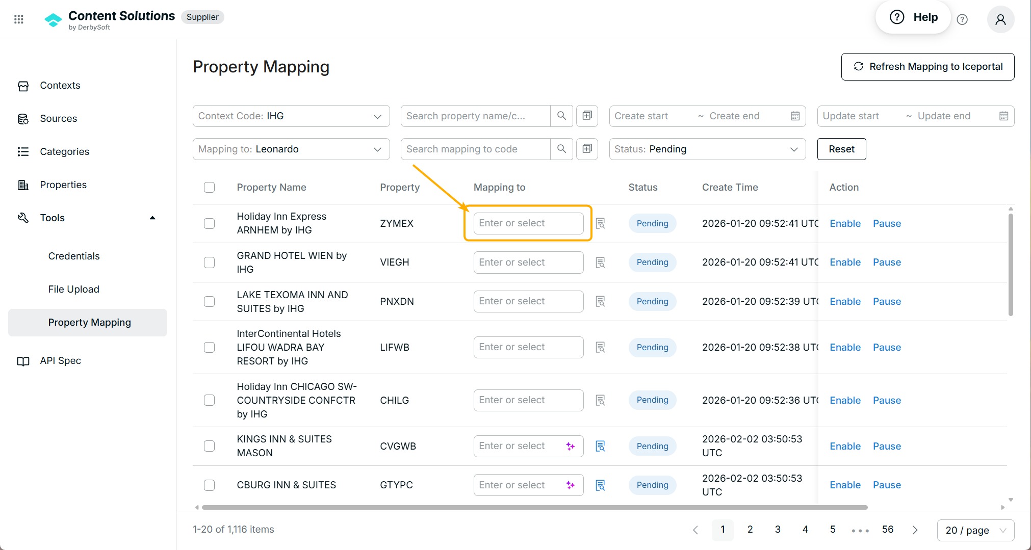The width and height of the screenshot is (1031, 550).
Task: Click mapping field for VIEGH row
Action: 528,262
